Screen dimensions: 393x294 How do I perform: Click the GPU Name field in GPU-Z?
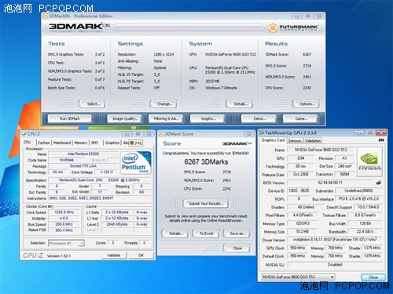tap(321, 150)
